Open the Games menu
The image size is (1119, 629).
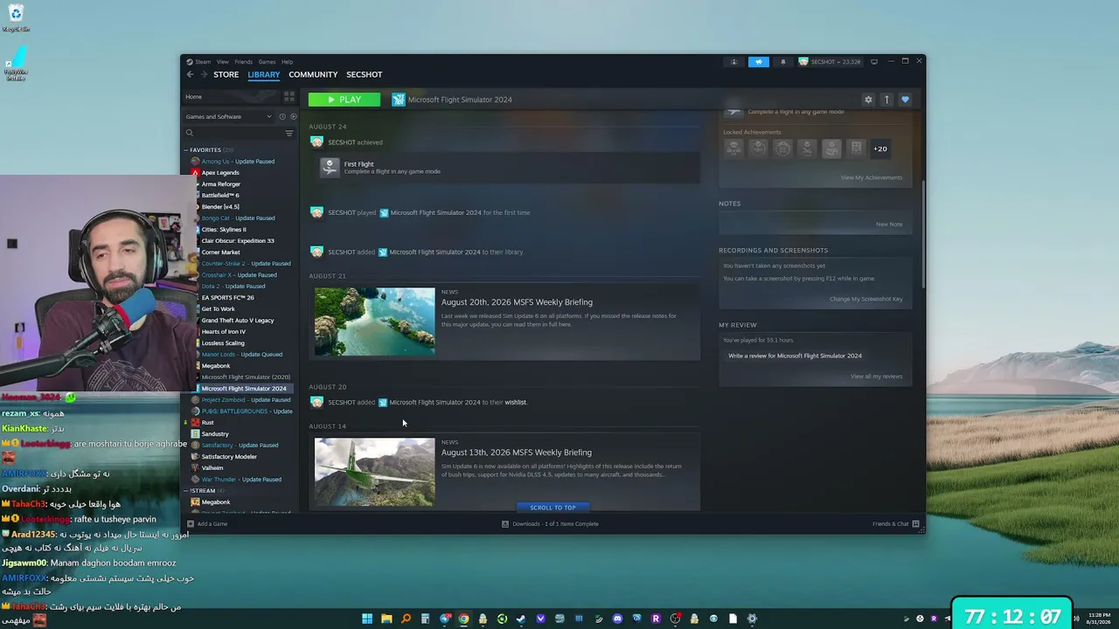click(267, 62)
